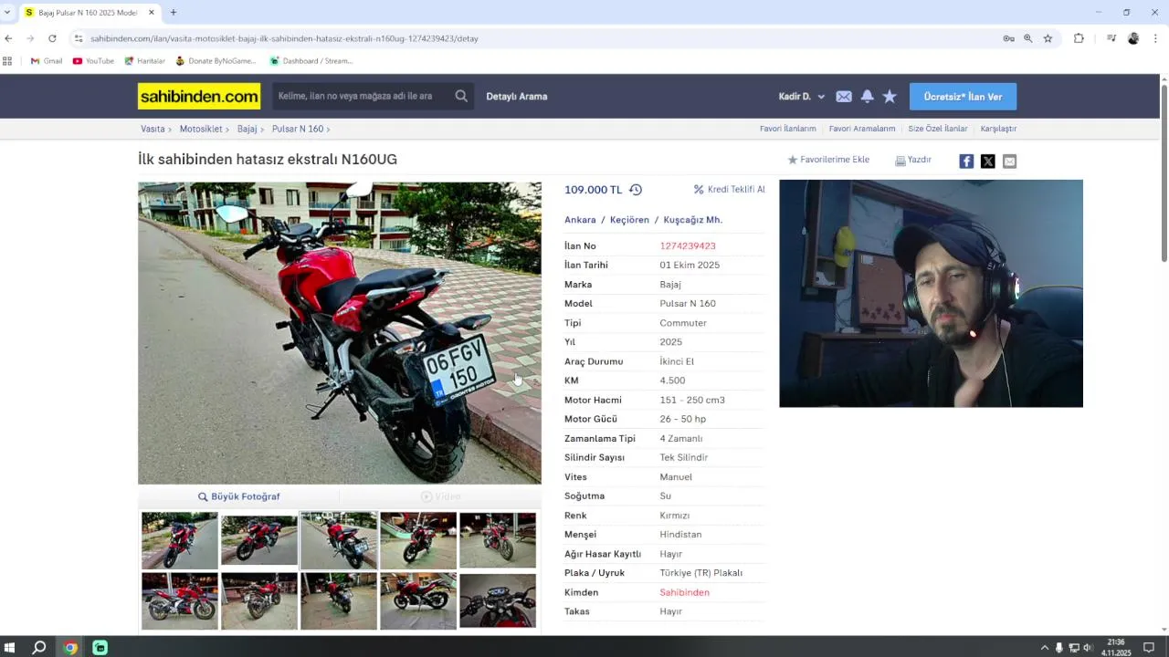The image size is (1169, 657).
Task: Open the Chrome profile avatar
Action: pyautogui.click(x=1133, y=38)
